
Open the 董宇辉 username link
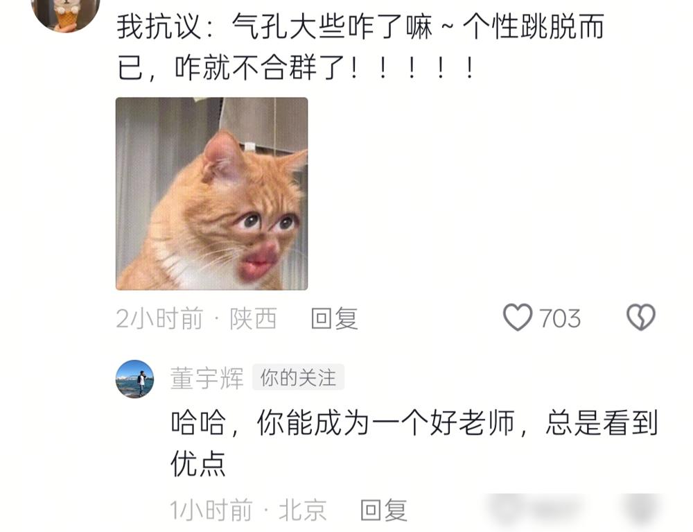pyautogui.click(x=207, y=379)
